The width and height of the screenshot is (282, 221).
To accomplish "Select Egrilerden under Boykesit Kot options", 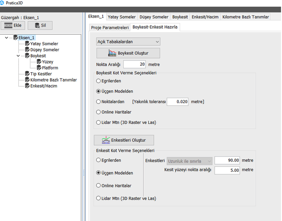I will (x=99, y=81).
